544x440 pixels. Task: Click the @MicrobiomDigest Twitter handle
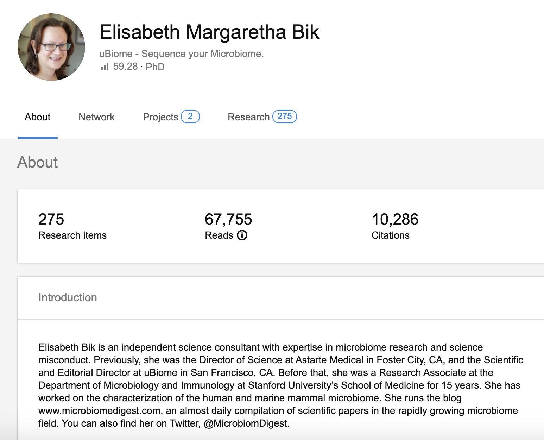(246, 423)
